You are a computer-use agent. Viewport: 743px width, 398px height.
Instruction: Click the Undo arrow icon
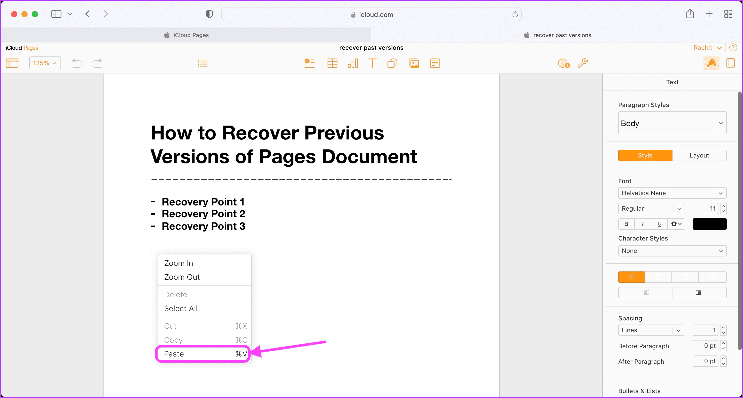point(77,63)
